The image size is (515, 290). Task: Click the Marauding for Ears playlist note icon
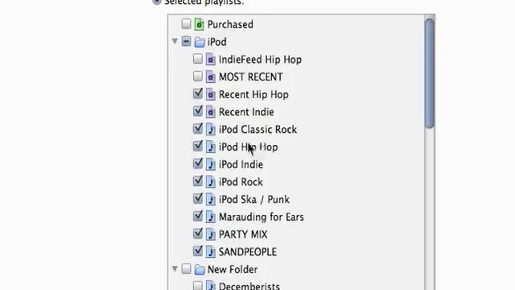point(211,217)
